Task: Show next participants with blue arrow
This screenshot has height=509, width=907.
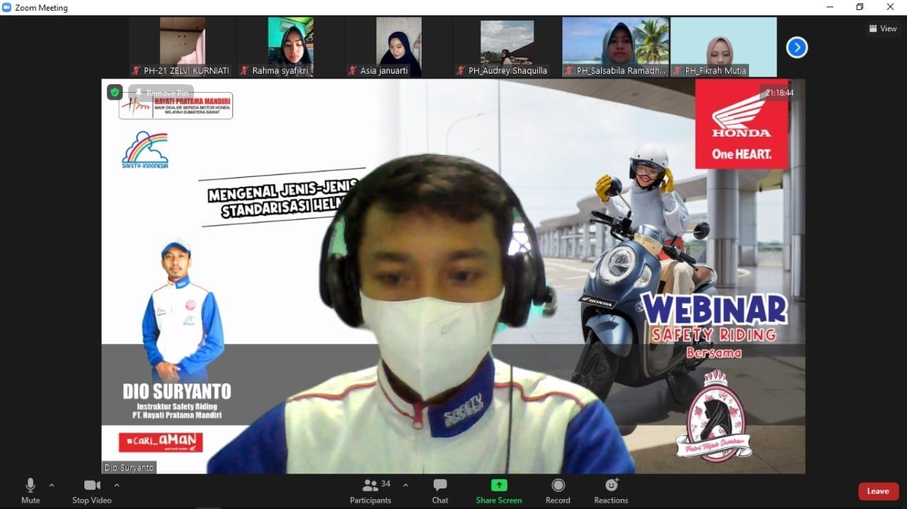Action: pyautogui.click(x=797, y=47)
